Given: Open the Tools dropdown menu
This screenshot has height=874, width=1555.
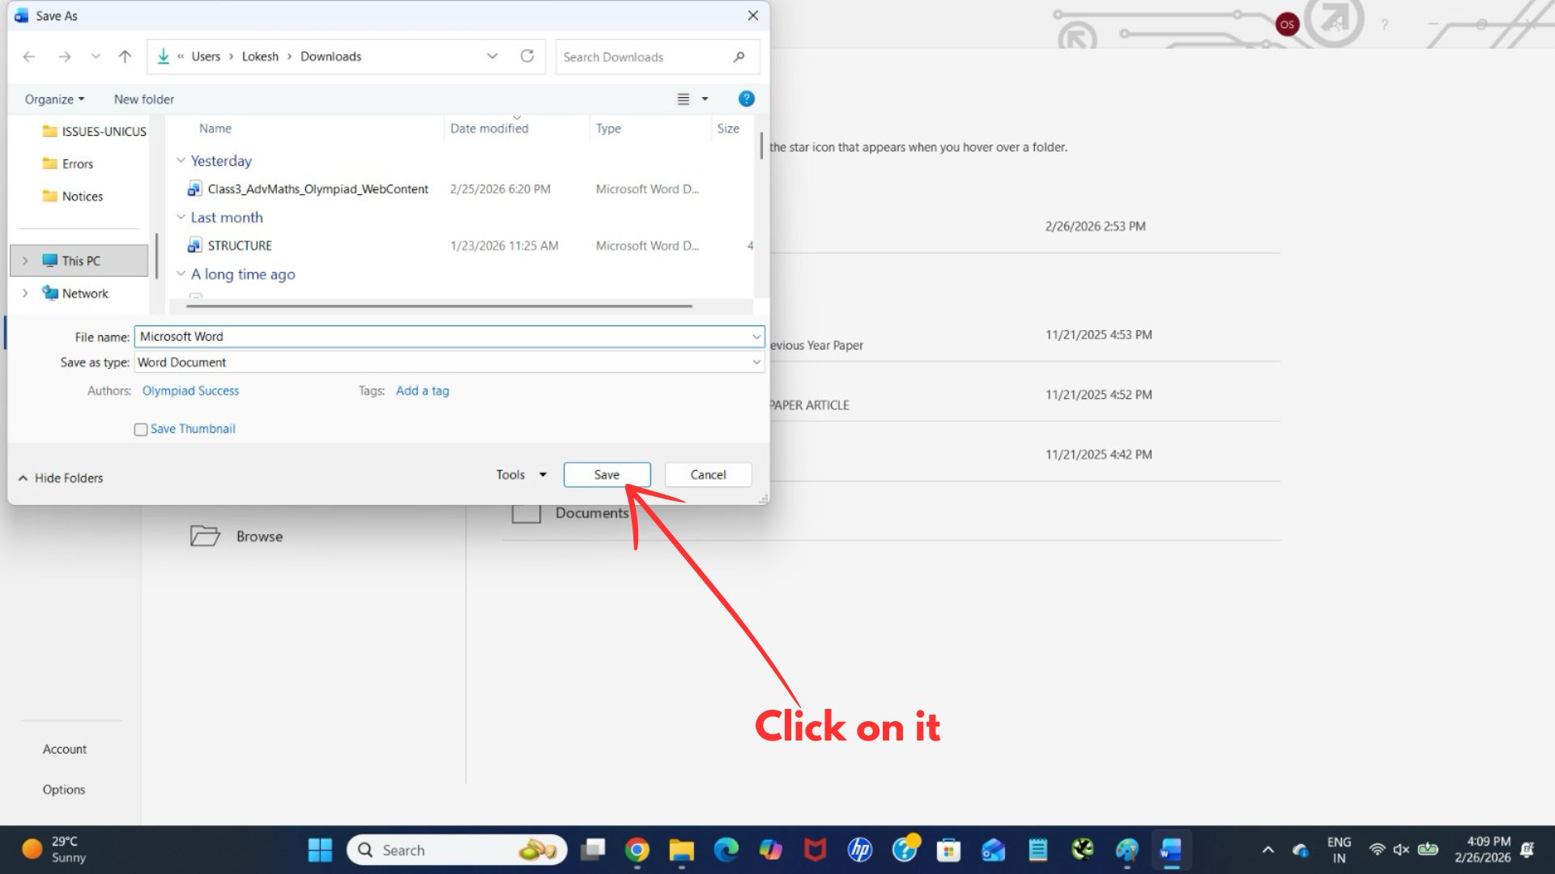Looking at the screenshot, I should coord(519,474).
